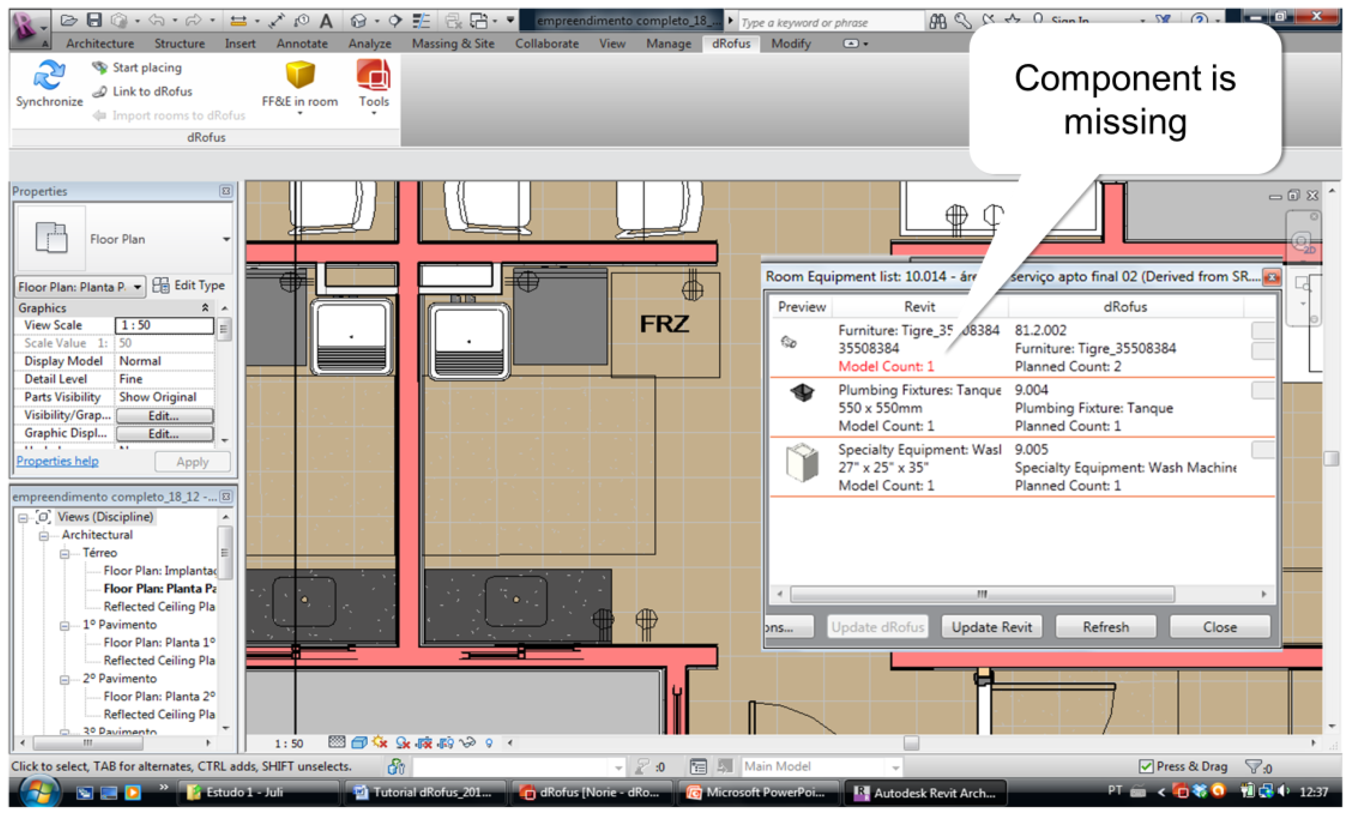Click the Update Revit button

click(992, 627)
